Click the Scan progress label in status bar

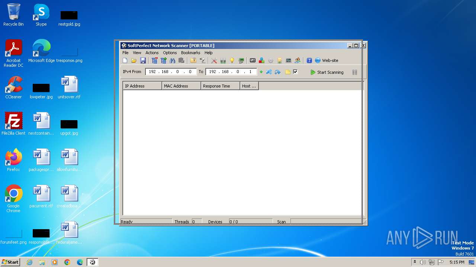tap(282, 222)
